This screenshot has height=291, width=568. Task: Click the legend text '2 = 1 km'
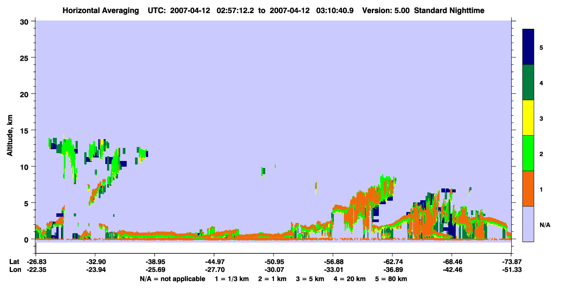pos(272,279)
